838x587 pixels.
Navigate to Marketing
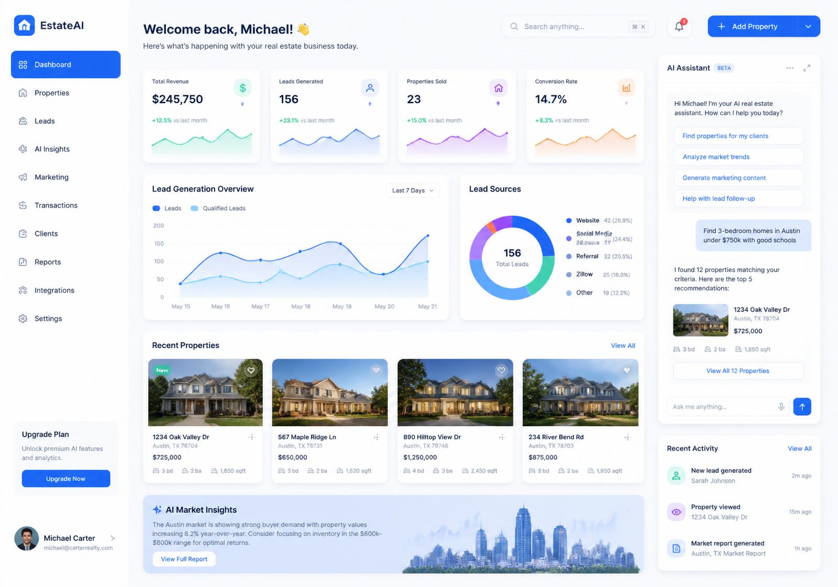65,177
